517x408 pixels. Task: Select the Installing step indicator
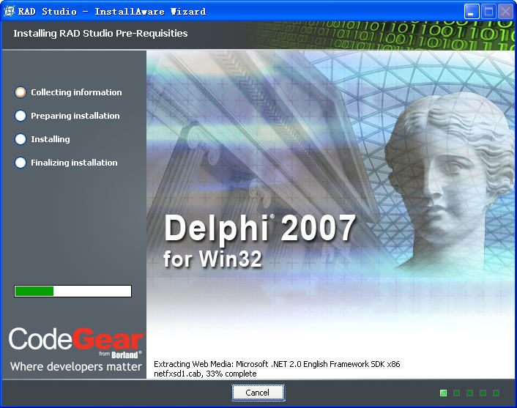(x=21, y=139)
